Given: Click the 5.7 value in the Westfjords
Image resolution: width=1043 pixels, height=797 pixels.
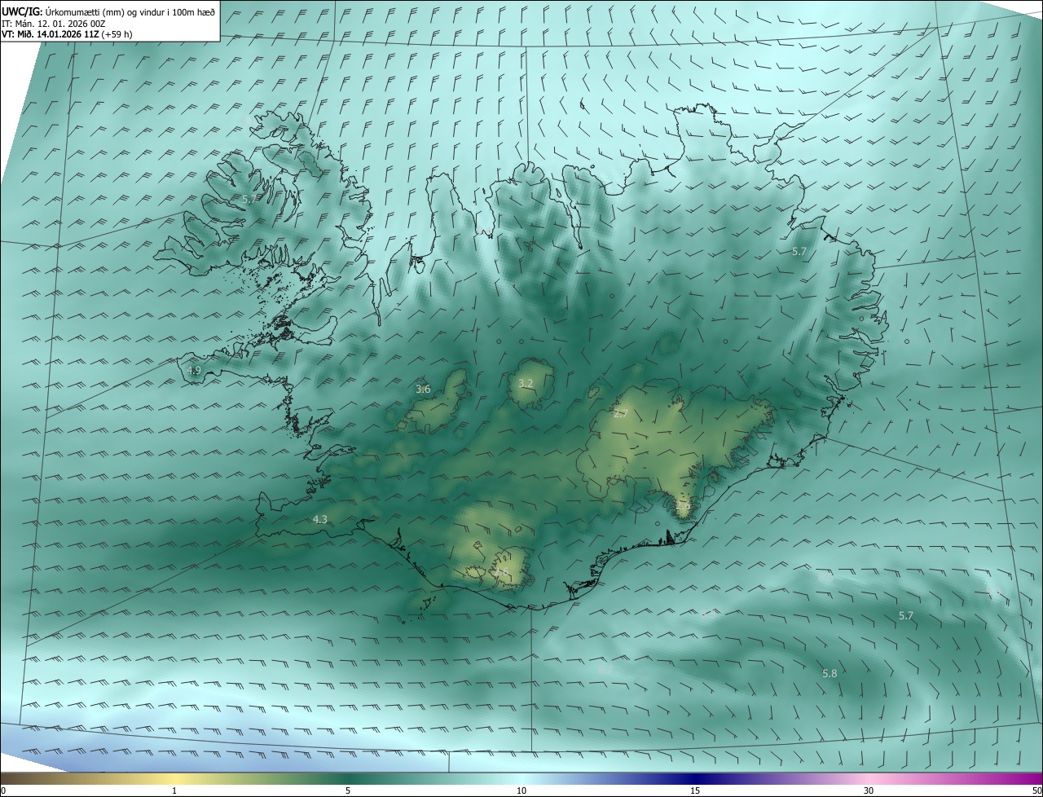Looking at the screenshot, I should point(249,199).
